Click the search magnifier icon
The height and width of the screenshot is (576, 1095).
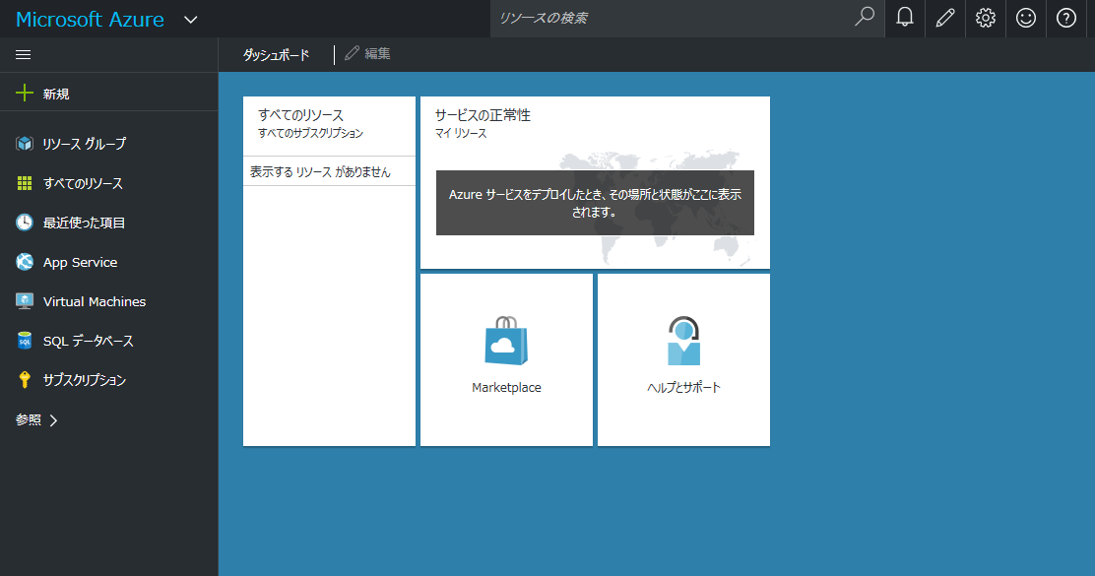point(865,17)
